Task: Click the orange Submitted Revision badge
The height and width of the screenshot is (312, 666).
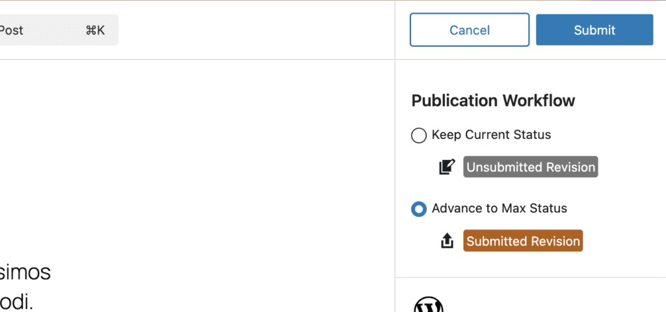Action: tap(523, 241)
